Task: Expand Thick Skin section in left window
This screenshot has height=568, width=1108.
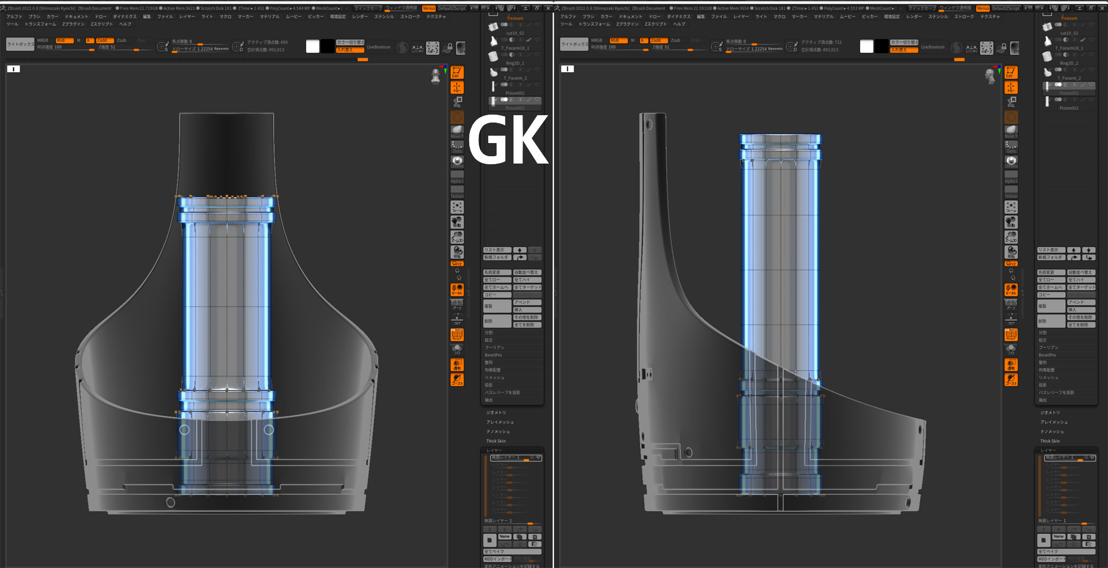Action: pos(496,441)
